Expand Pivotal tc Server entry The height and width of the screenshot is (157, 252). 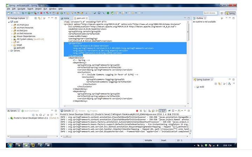click(x=9, y=118)
